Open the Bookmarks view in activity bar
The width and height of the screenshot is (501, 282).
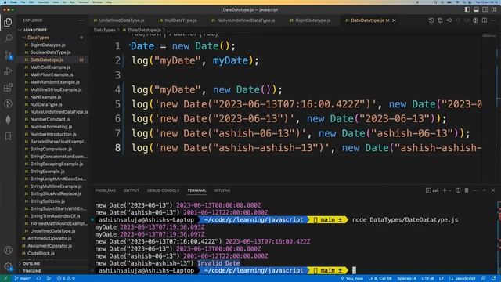coord(8,136)
